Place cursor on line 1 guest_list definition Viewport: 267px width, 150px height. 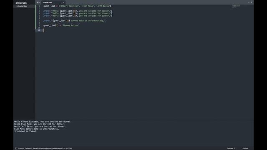77,6
